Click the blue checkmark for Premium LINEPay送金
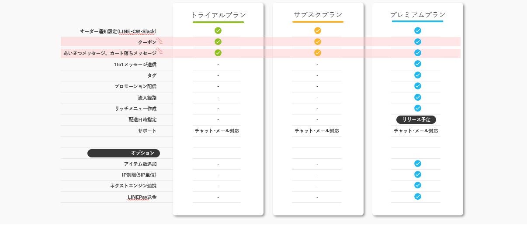This screenshot has height=225, width=527. (418, 197)
